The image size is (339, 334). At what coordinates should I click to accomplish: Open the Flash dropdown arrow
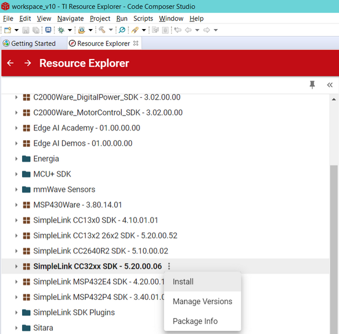pos(90,30)
